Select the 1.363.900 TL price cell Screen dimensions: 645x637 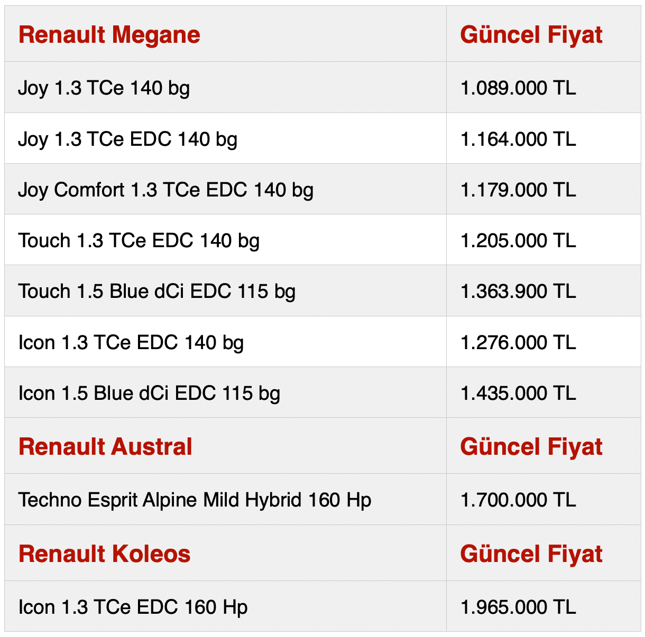(x=518, y=292)
